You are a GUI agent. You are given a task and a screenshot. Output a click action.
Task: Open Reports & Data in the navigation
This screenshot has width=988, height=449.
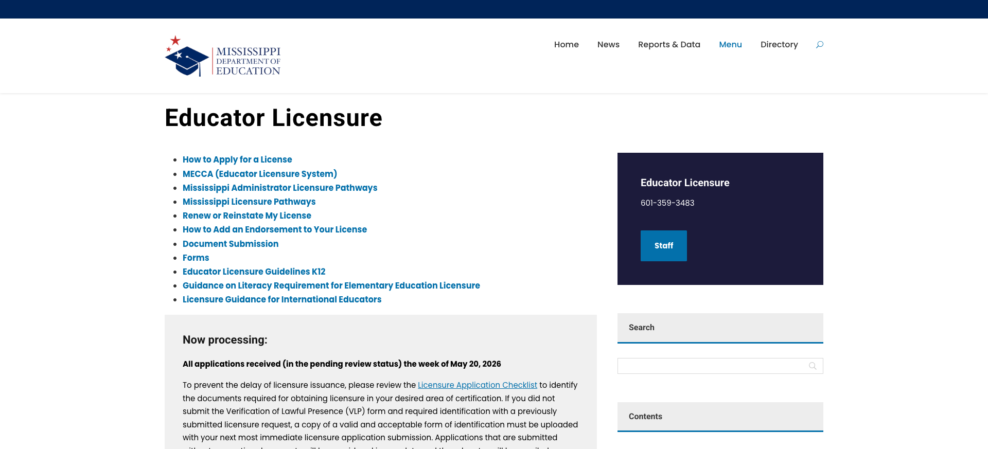click(669, 45)
